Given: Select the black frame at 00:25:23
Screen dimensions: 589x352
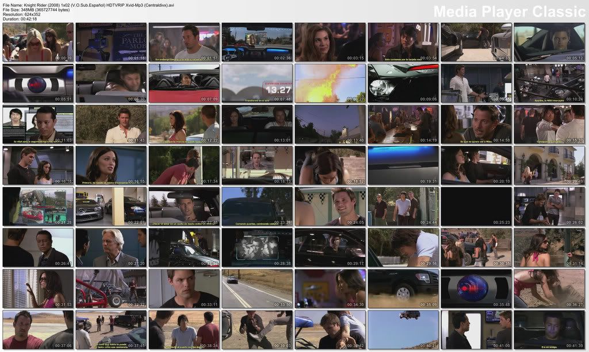Looking at the screenshot, I should (476, 207).
